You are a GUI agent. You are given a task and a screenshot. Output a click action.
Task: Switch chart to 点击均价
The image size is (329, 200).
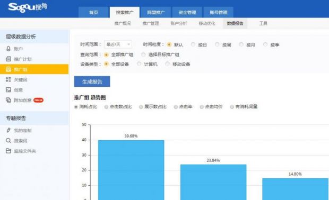[202, 107]
